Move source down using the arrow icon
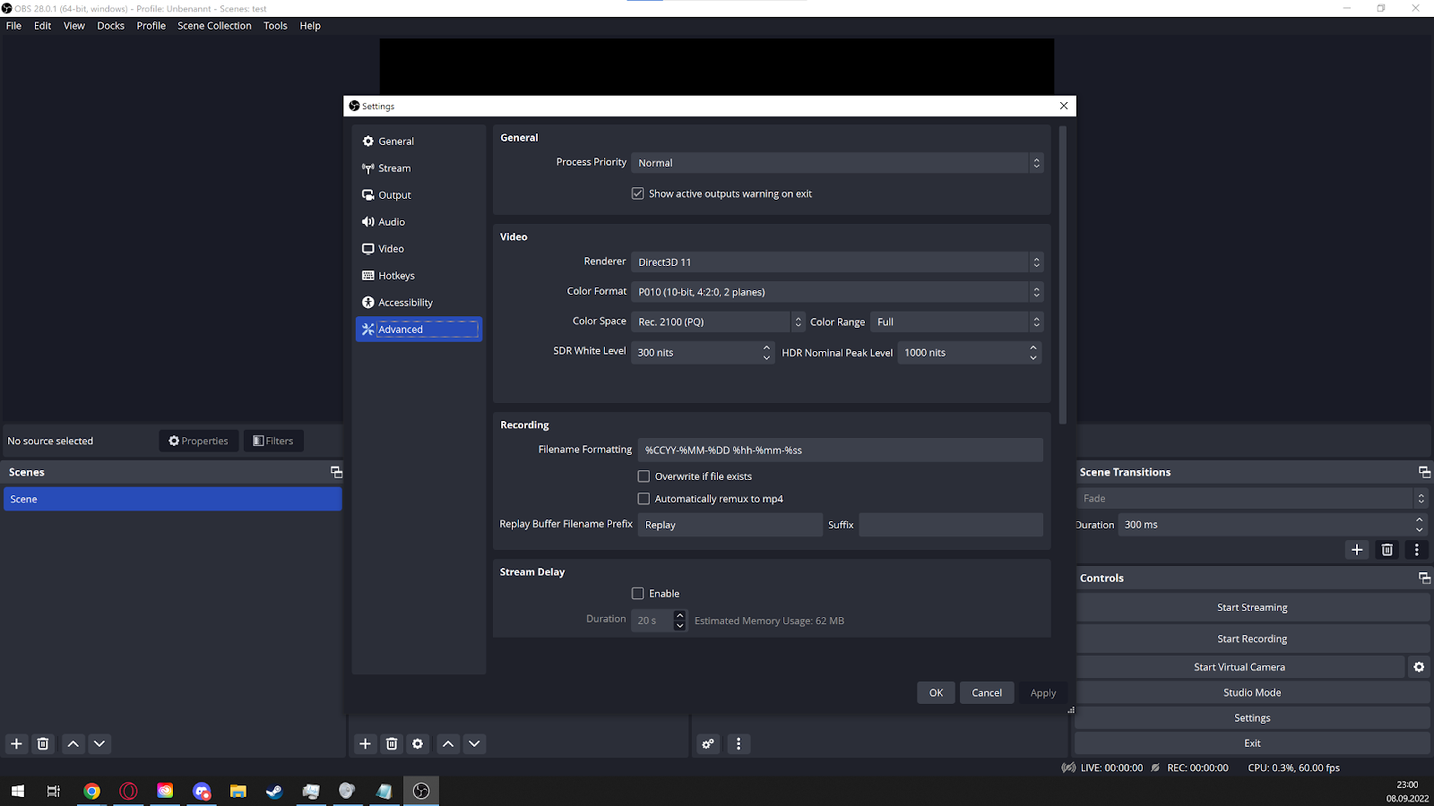 pyautogui.click(x=475, y=743)
